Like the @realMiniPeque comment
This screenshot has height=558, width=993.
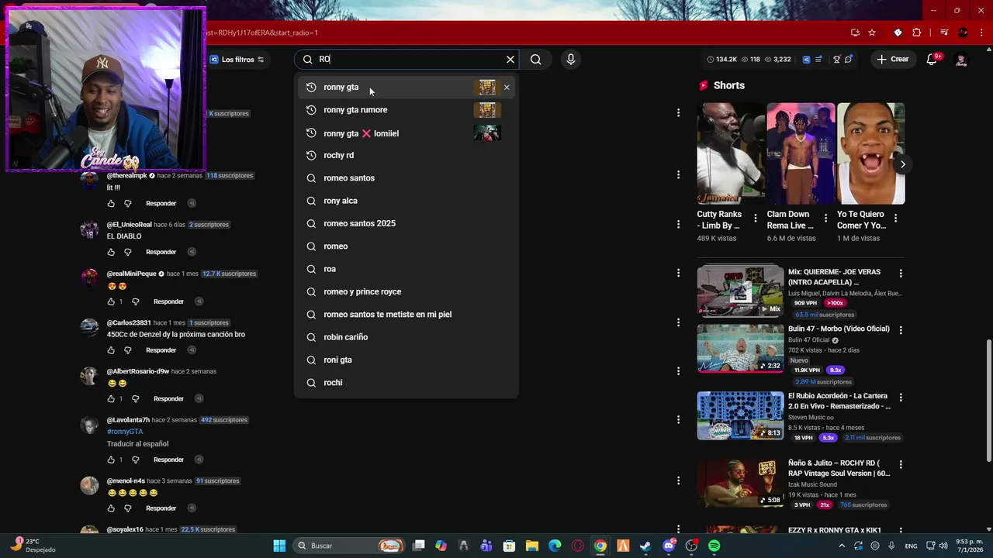click(x=111, y=301)
